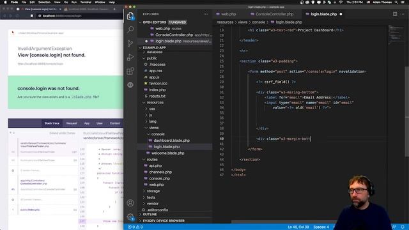Select the User tab in browser error page
Viewport: 409px width, 230px height.
point(100,123)
